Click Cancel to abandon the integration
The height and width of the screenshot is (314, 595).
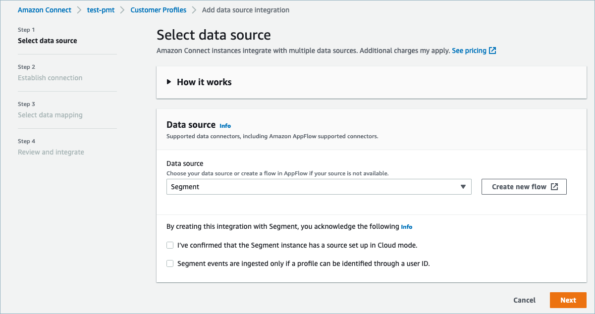coord(524,300)
